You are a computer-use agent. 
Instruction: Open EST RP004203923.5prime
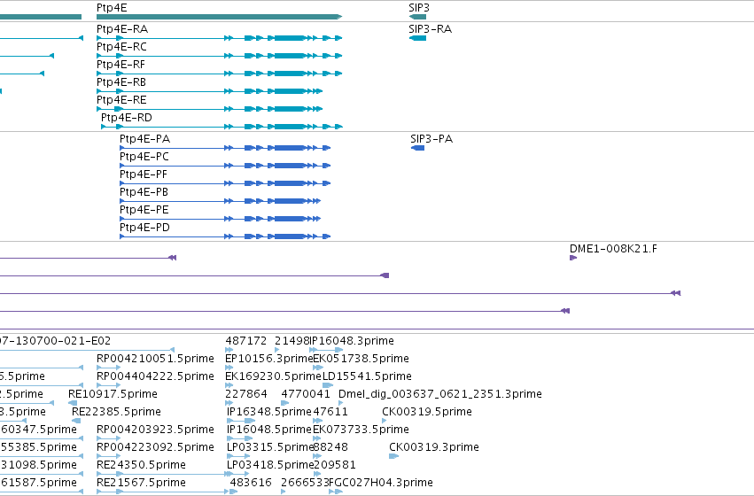155,430
